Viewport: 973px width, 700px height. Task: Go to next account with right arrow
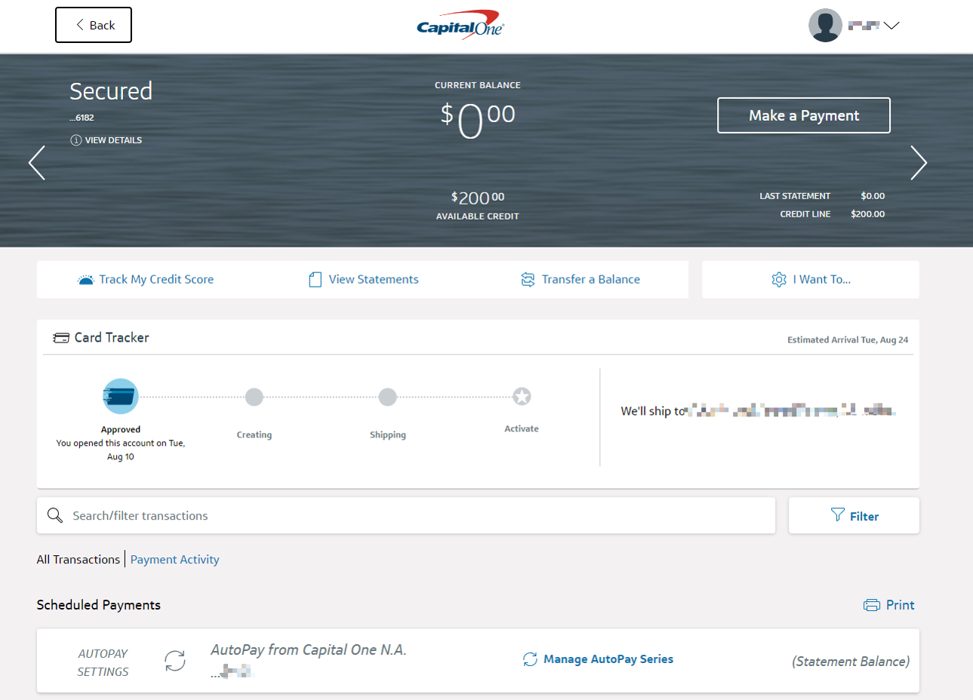point(919,163)
